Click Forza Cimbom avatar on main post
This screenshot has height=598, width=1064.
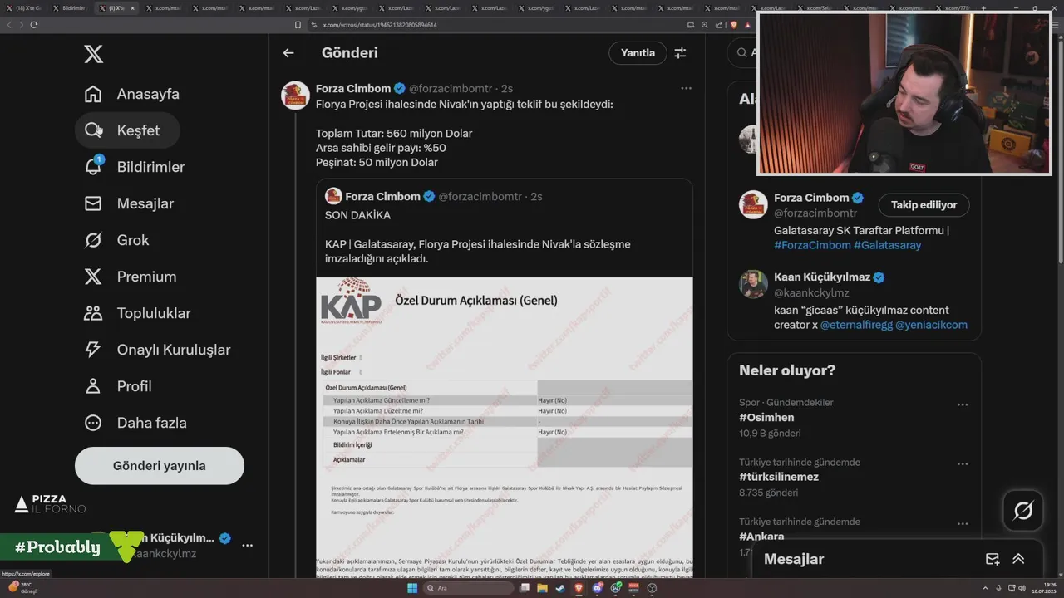click(x=296, y=96)
